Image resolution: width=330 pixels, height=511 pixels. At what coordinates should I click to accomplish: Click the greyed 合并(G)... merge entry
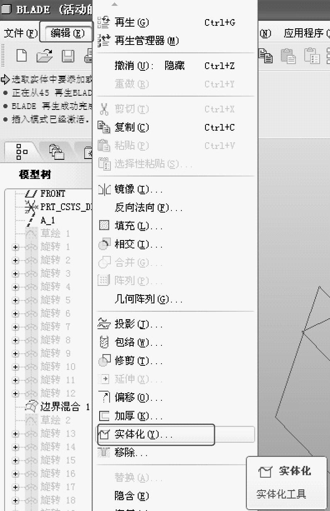(175, 263)
